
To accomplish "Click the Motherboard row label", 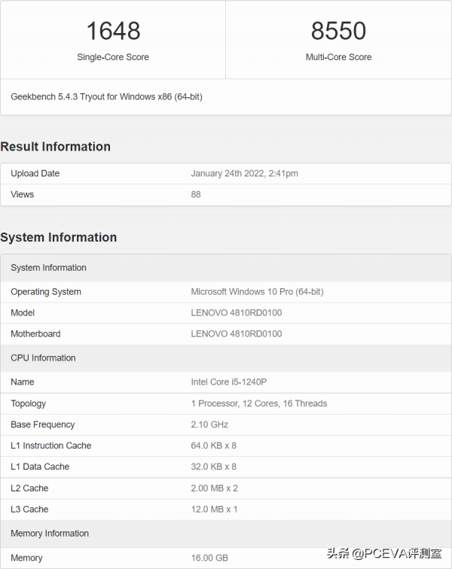I will click(x=35, y=334).
